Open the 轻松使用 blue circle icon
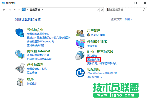Image resolution: width=150 pixels, height=99 pixels. pos(80,73)
